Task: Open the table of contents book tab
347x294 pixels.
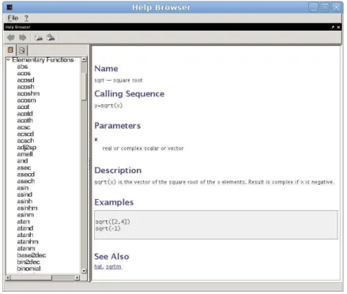Action: (x=10, y=50)
